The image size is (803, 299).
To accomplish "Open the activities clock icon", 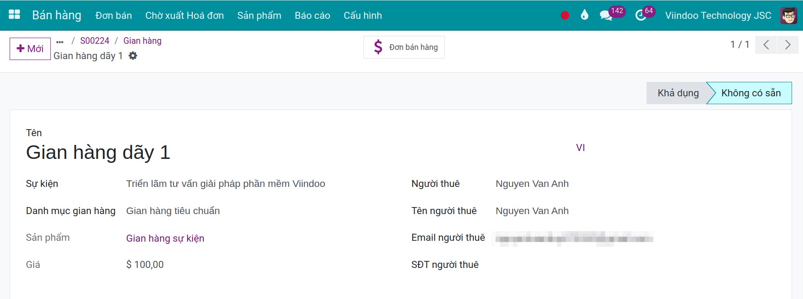I will (641, 16).
